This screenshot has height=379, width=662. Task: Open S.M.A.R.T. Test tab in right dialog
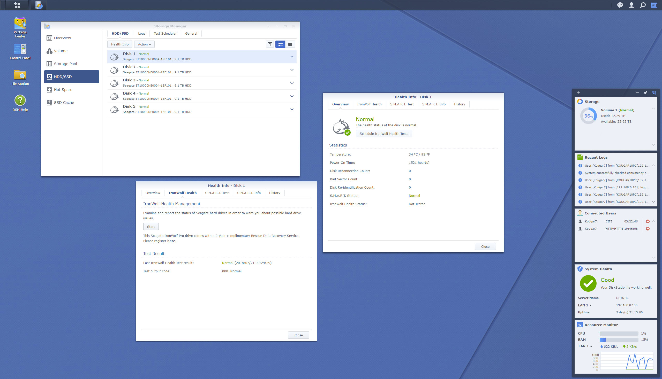402,104
